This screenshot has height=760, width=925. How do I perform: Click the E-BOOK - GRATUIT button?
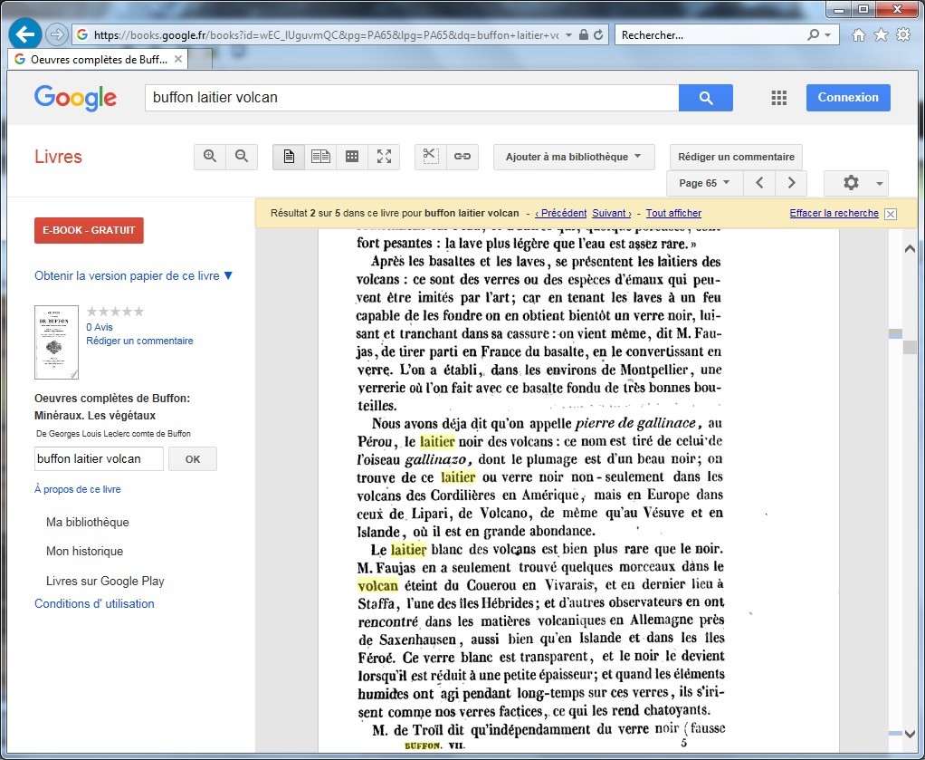(x=89, y=230)
